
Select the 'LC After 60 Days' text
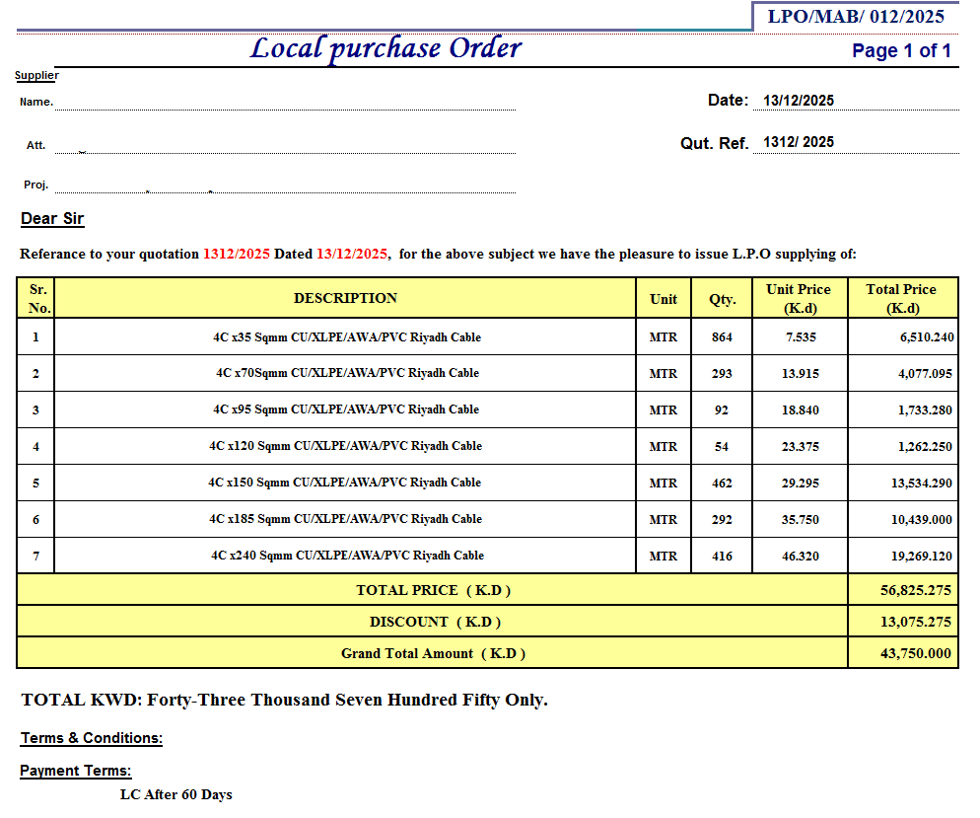coord(176,795)
